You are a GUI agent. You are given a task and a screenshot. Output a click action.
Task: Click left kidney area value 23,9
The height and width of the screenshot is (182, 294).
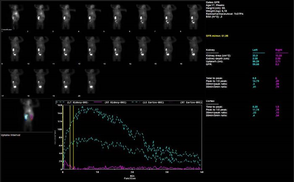tap(255, 56)
